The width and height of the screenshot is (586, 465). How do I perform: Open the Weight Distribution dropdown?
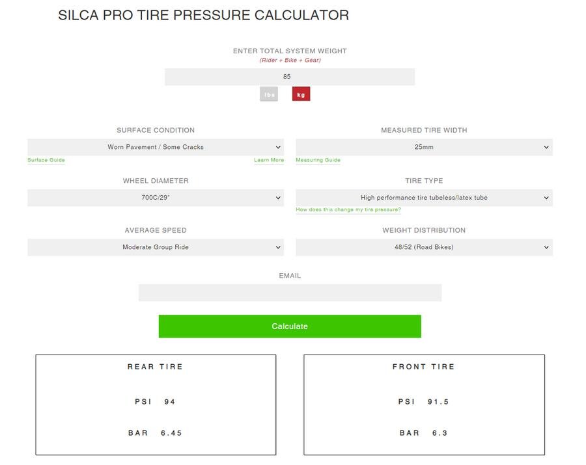coord(424,247)
